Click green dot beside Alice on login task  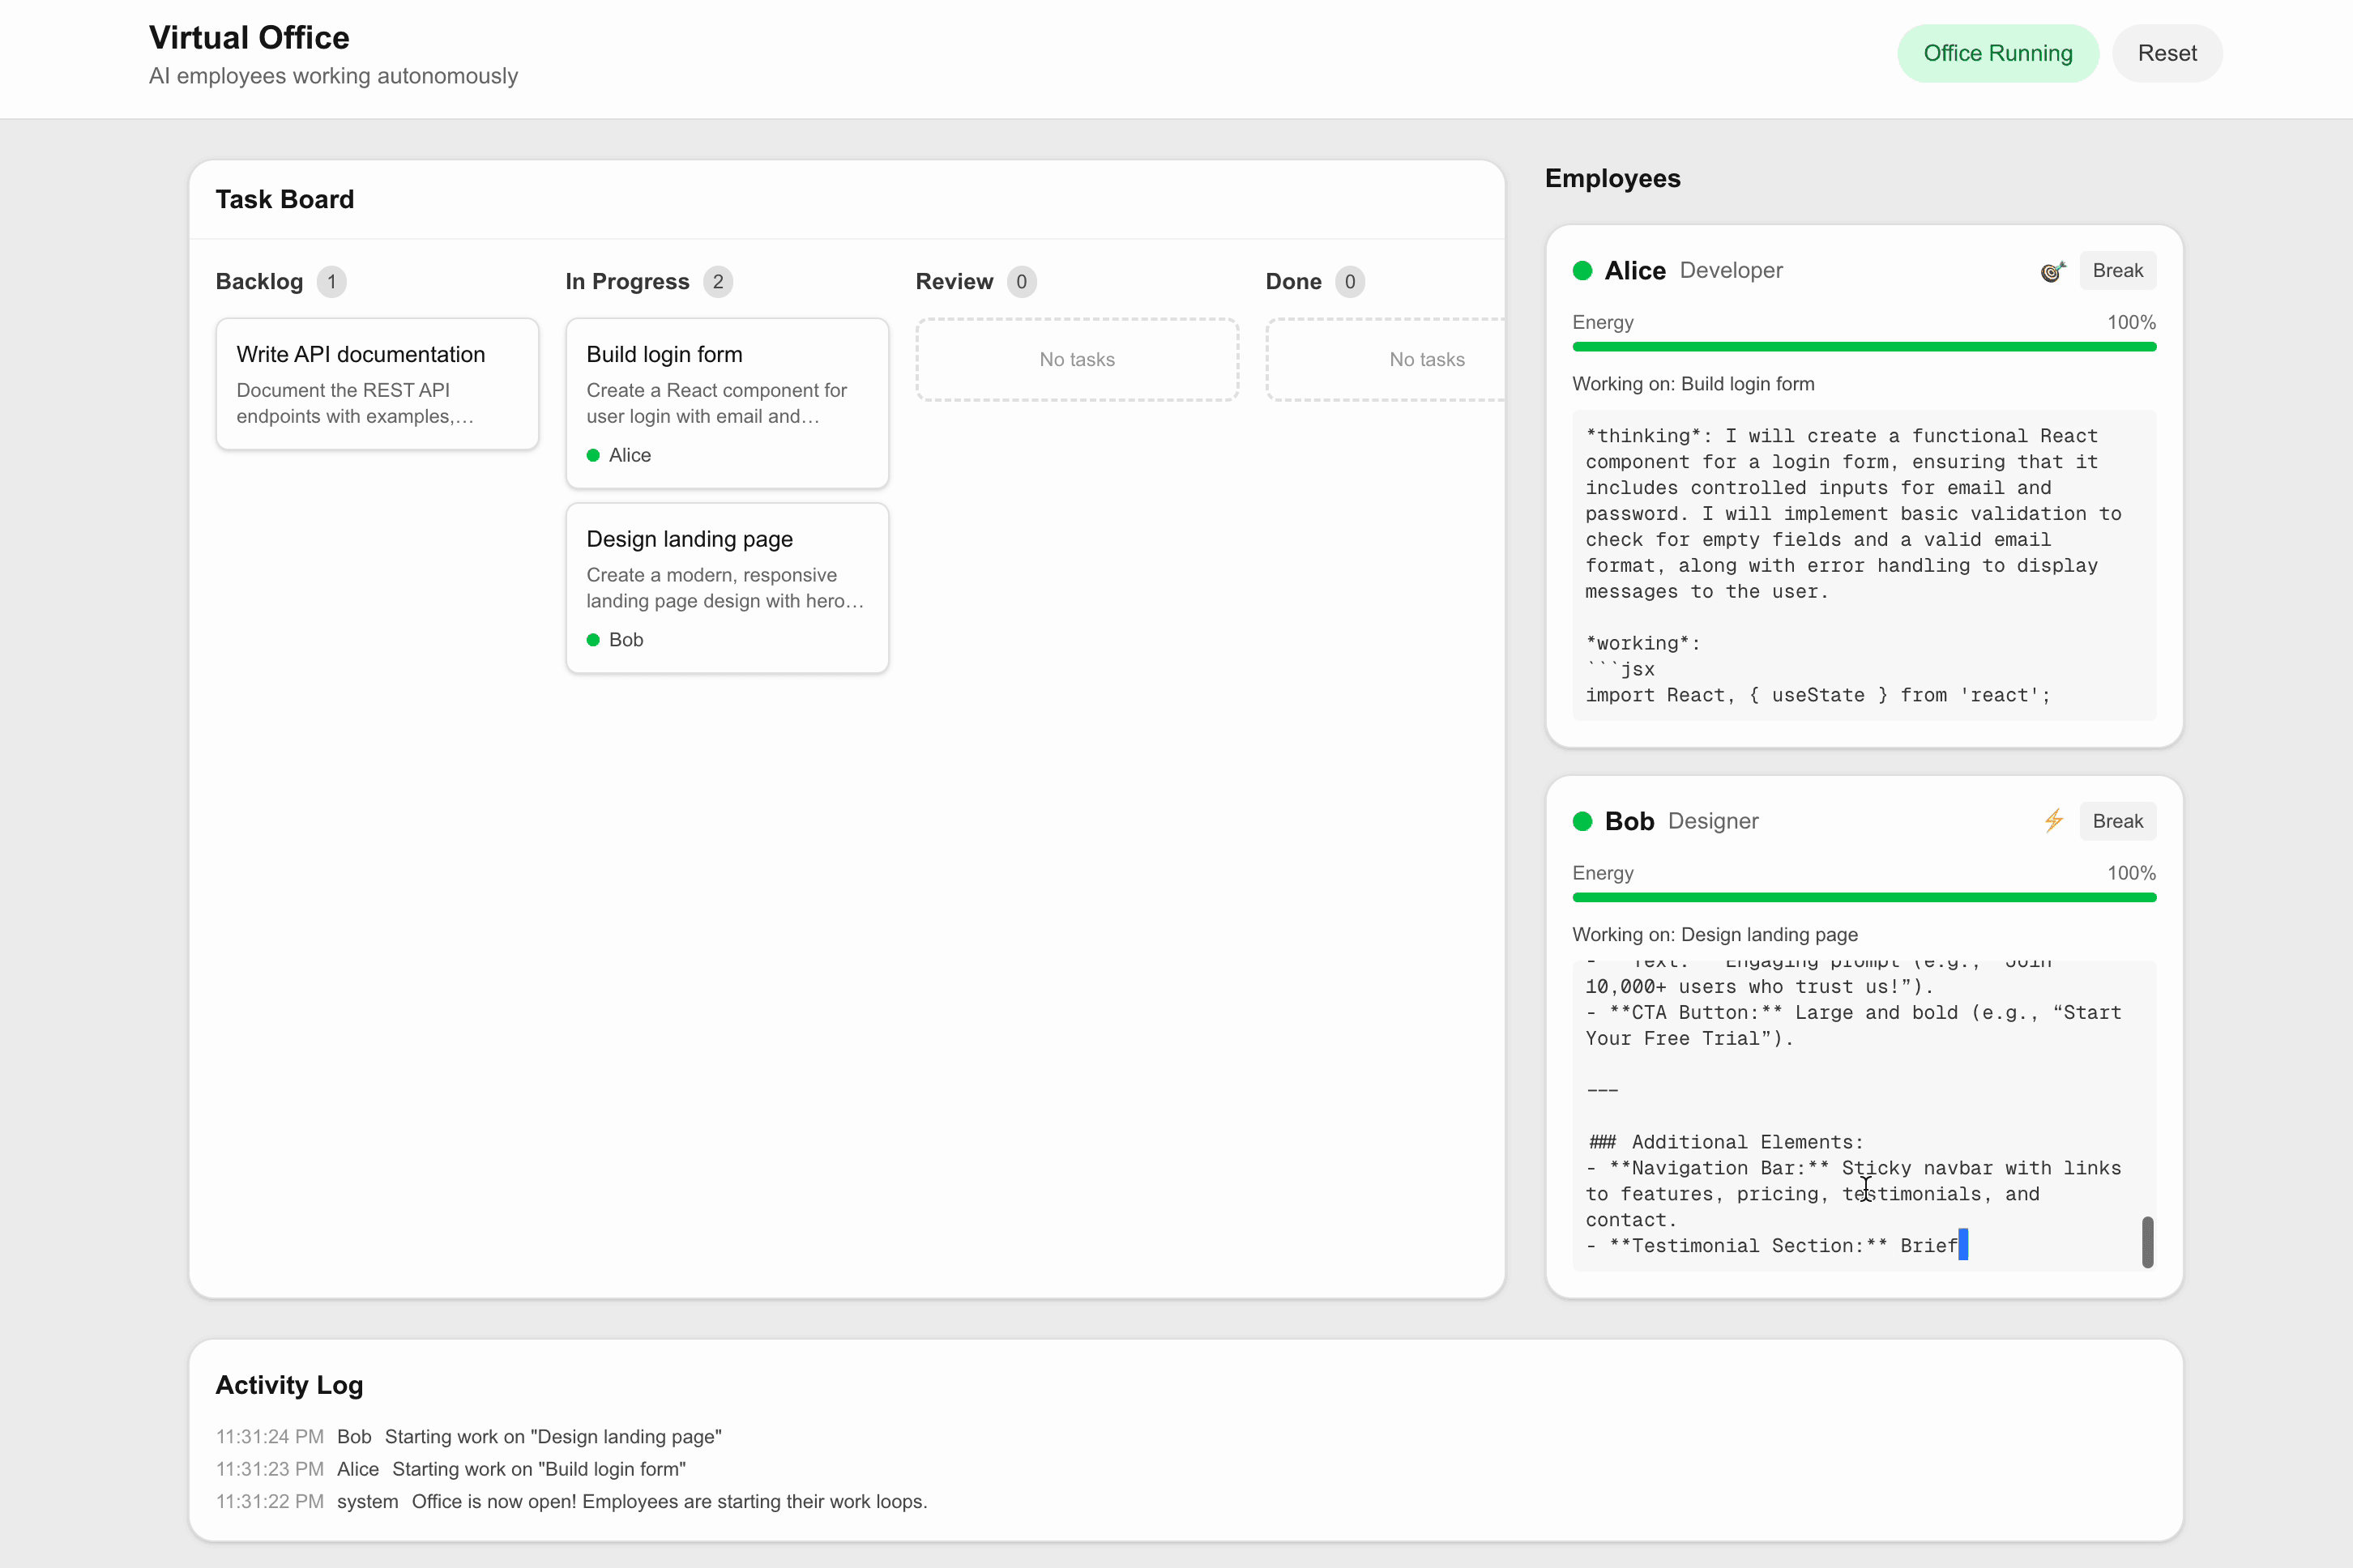[593, 455]
